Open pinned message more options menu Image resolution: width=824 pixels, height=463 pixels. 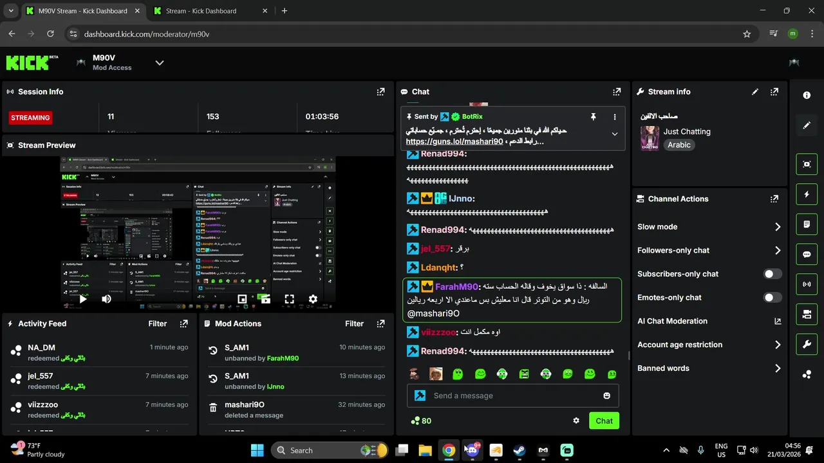pyautogui.click(x=615, y=117)
